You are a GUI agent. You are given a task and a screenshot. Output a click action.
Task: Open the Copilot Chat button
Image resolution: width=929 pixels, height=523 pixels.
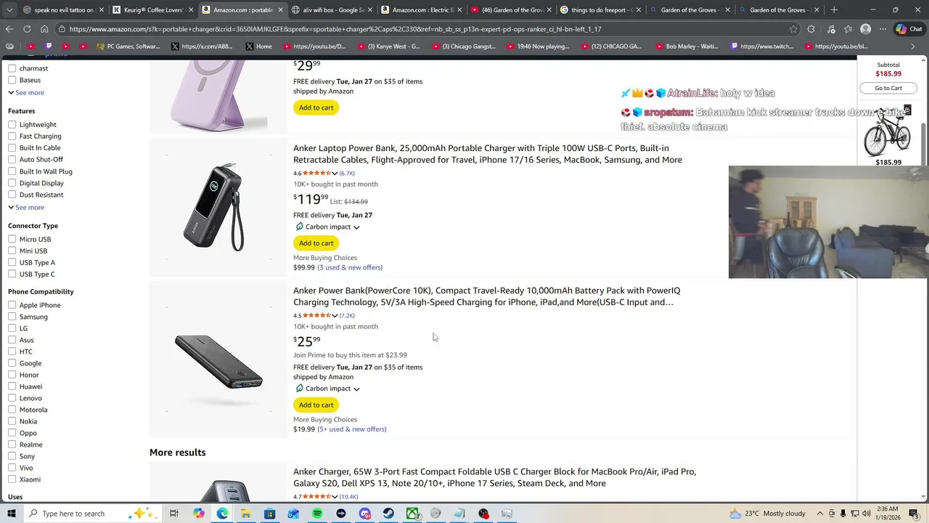[907, 29]
